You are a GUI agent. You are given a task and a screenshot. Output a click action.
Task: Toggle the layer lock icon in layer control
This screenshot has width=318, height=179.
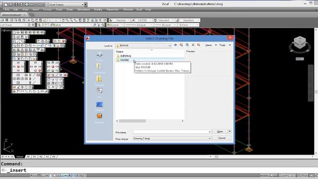[x=51, y=25]
